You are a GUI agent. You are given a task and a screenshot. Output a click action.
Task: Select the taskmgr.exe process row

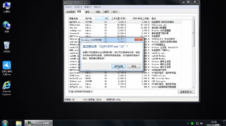click(125, 31)
